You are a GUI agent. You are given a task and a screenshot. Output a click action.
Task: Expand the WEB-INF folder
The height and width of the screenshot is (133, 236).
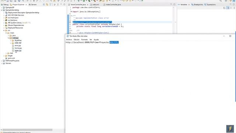click(x=11, y=43)
